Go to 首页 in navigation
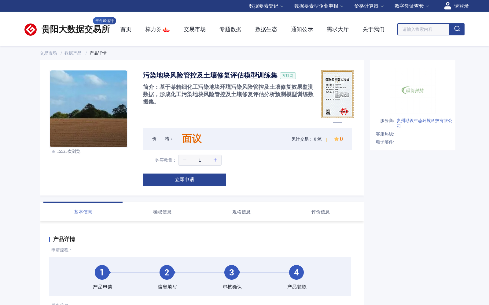The height and width of the screenshot is (305, 489). (126, 29)
